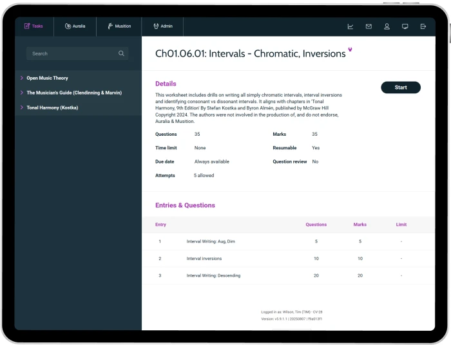Switch to the Tasks tab

click(34, 26)
